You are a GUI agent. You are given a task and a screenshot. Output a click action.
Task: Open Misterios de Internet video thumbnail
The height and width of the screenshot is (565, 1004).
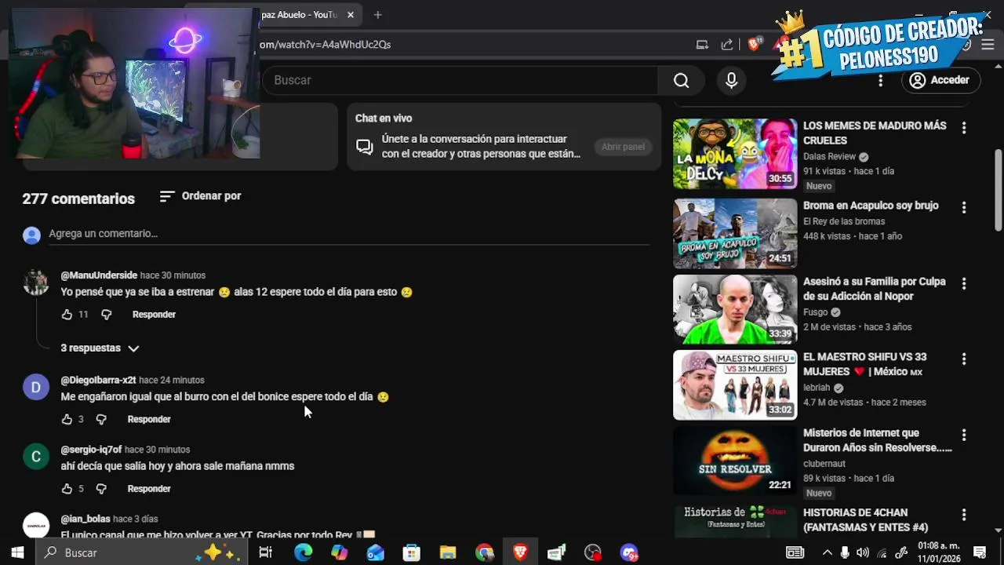[735, 461]
